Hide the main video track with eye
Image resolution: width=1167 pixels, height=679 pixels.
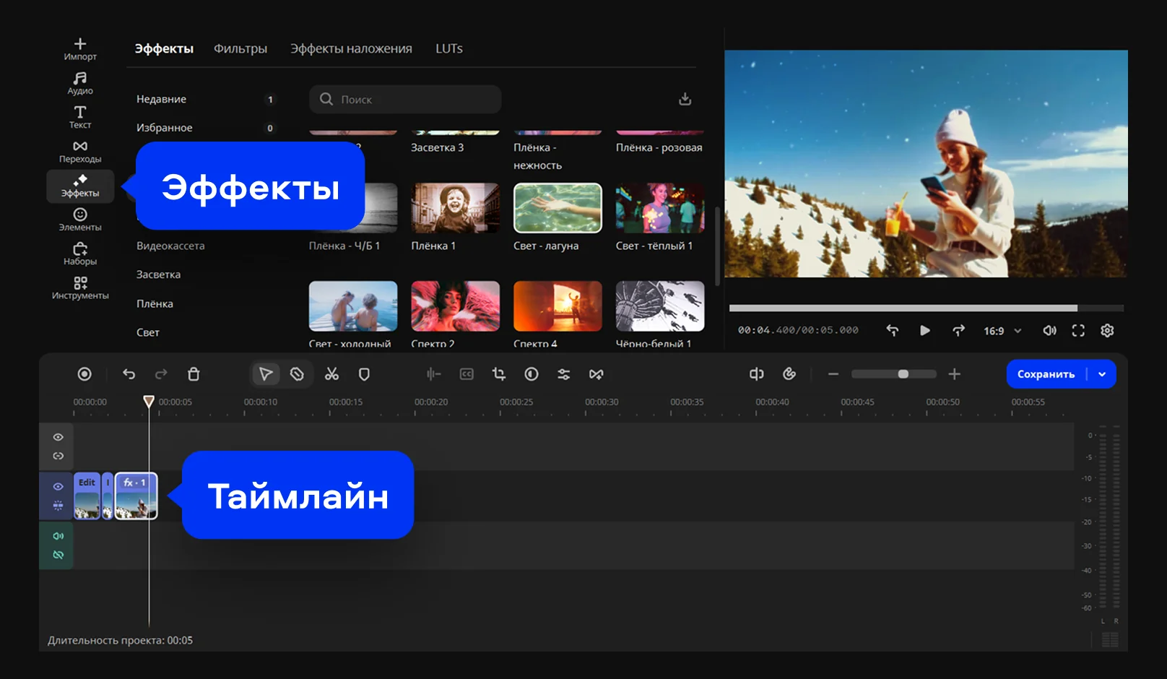[x=58, y=486]
